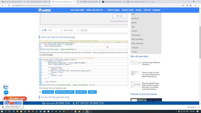Open Facebook Messenger chat icon
Image resolution: width=201 pixels, height=113 pixels.
6,92
